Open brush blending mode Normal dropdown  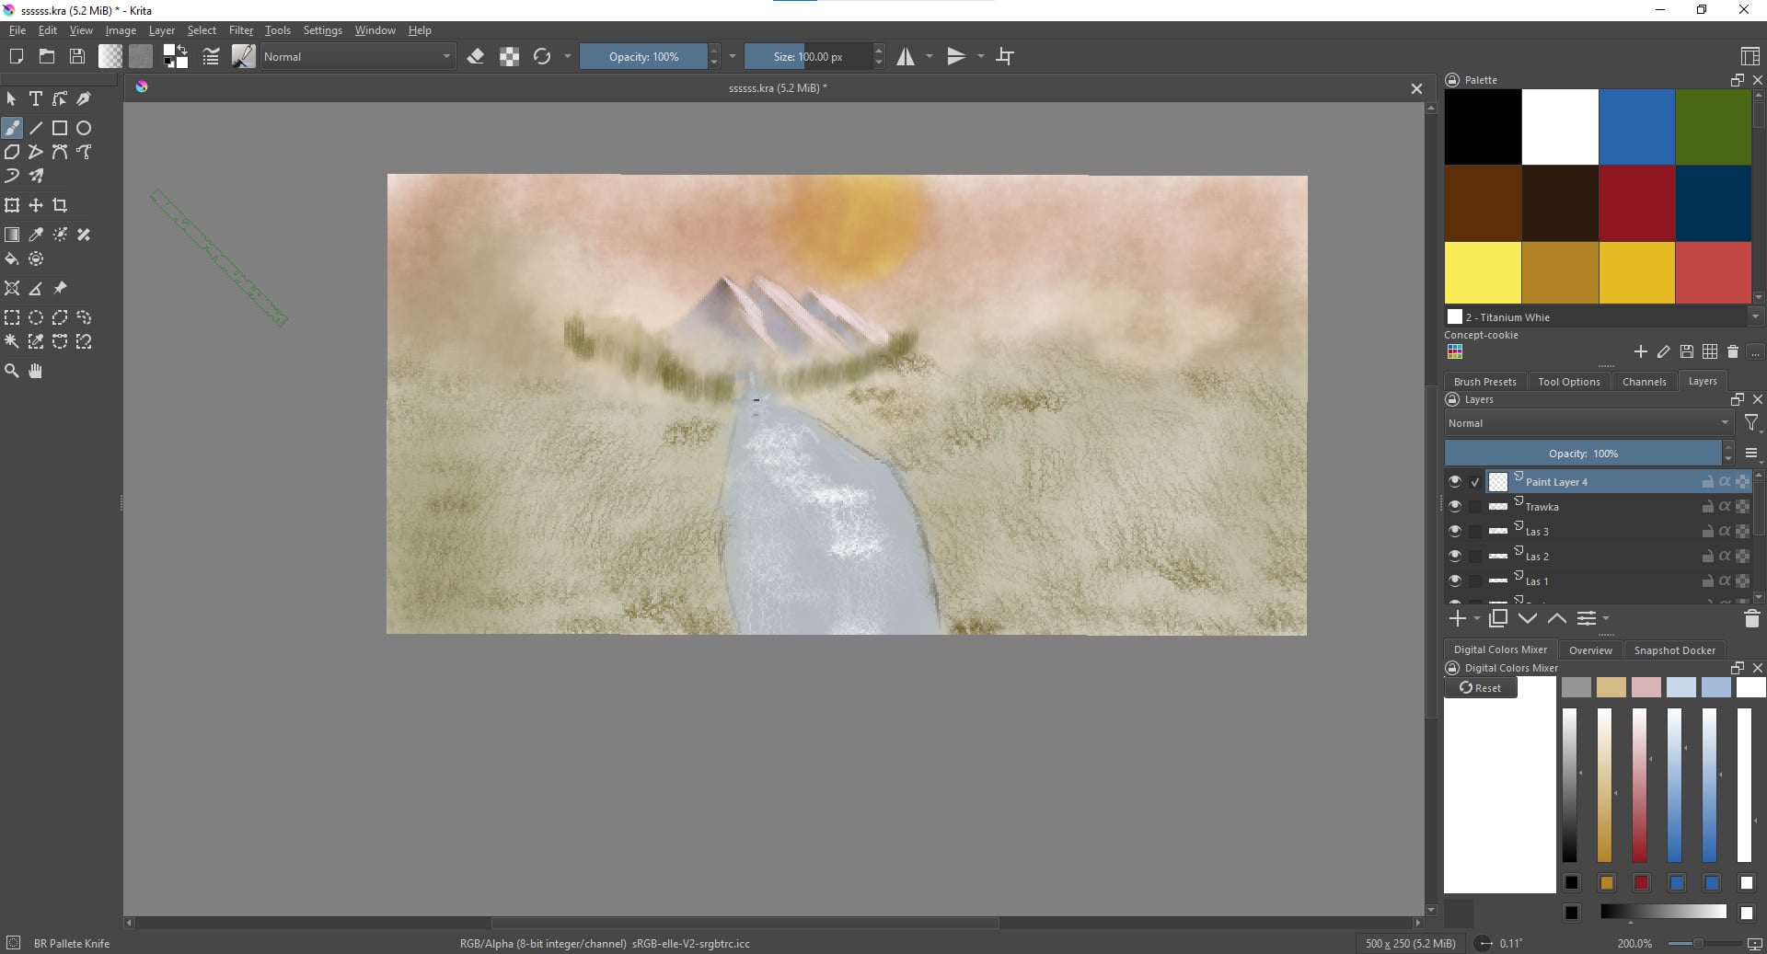coord(357,57)
